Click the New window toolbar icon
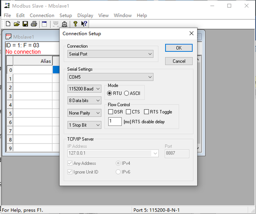The width and height of the screenshot is (256, 214). (44, 24)
